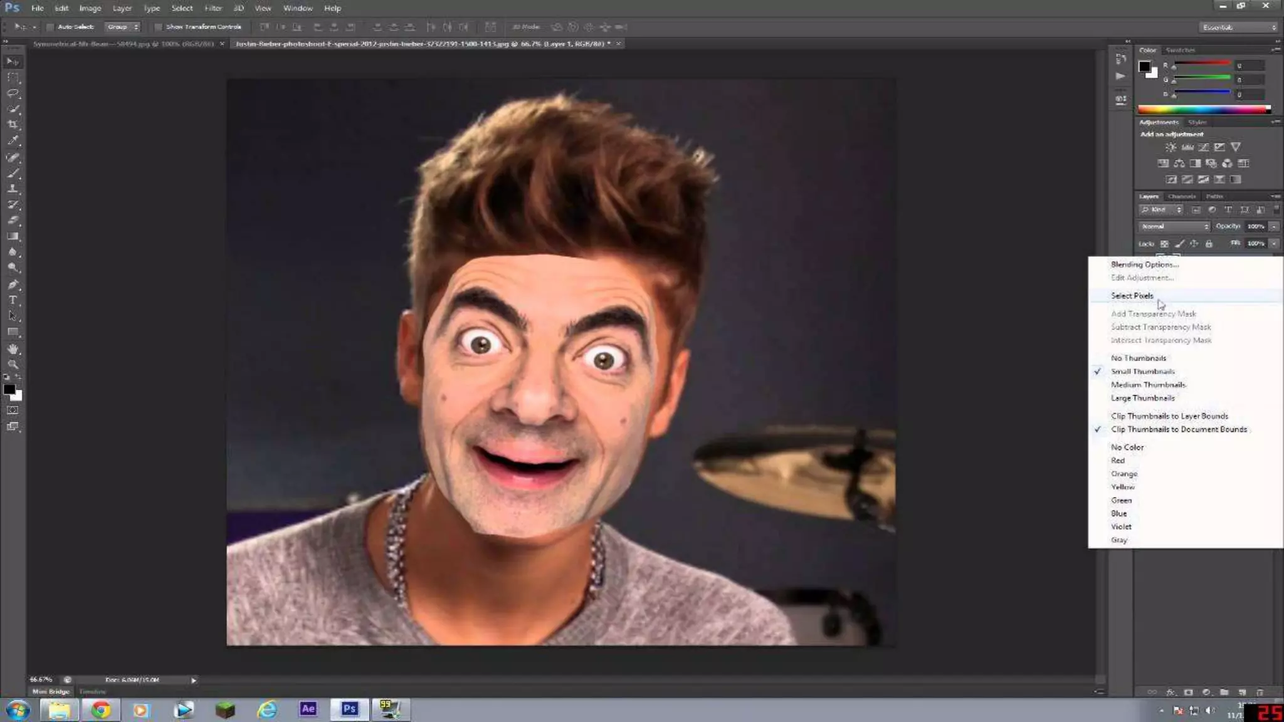Click the lock all layer icon
1284x722 pixels.
click(x=1209, y=244)
